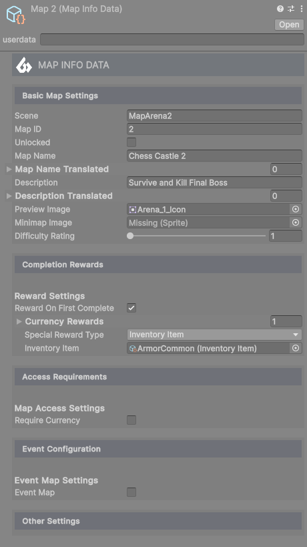Click the Minimap Image label
The image size is (307, 547).
[43, 222]
